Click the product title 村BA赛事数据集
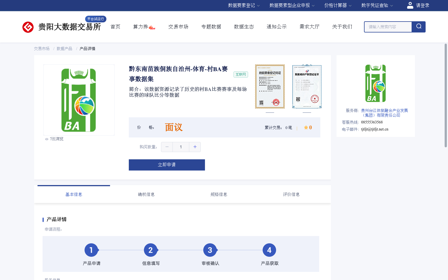448x280 pixels. point(178,74)
